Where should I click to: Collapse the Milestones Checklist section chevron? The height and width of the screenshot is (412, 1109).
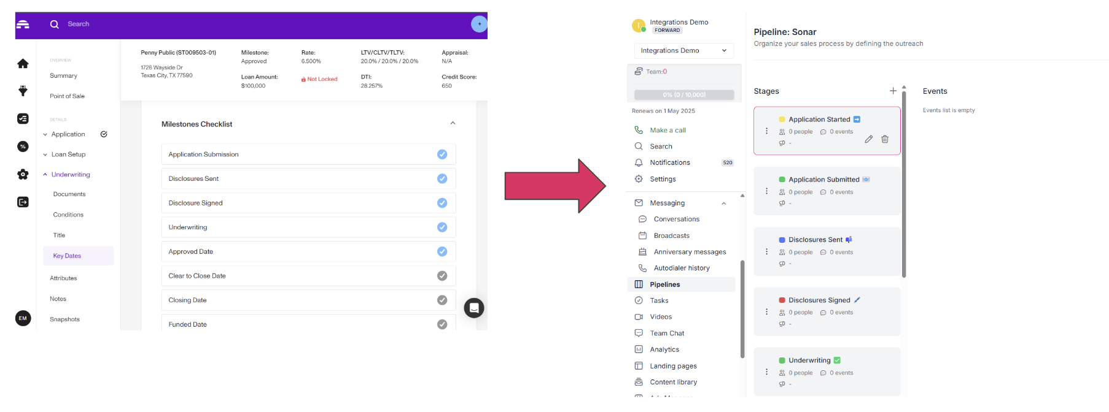[x=453, y=123]
